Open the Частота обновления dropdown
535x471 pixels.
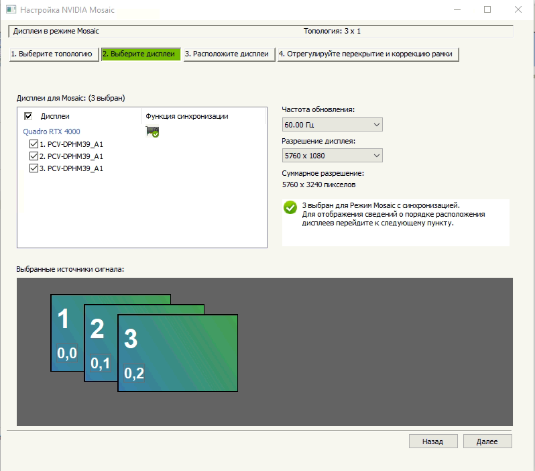[332, 125]
